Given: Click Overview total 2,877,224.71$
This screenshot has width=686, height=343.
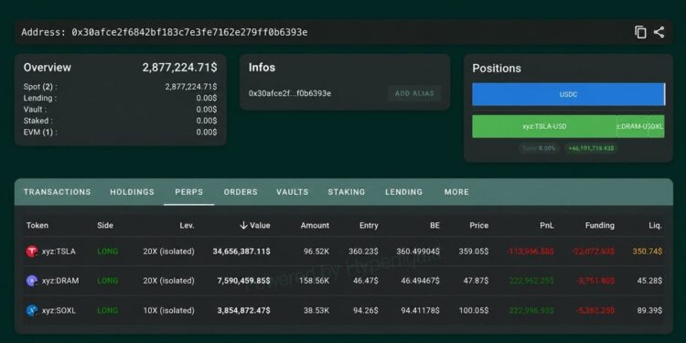Looking at the screenshot, I should pyautogui.click(x=179, y=68).
